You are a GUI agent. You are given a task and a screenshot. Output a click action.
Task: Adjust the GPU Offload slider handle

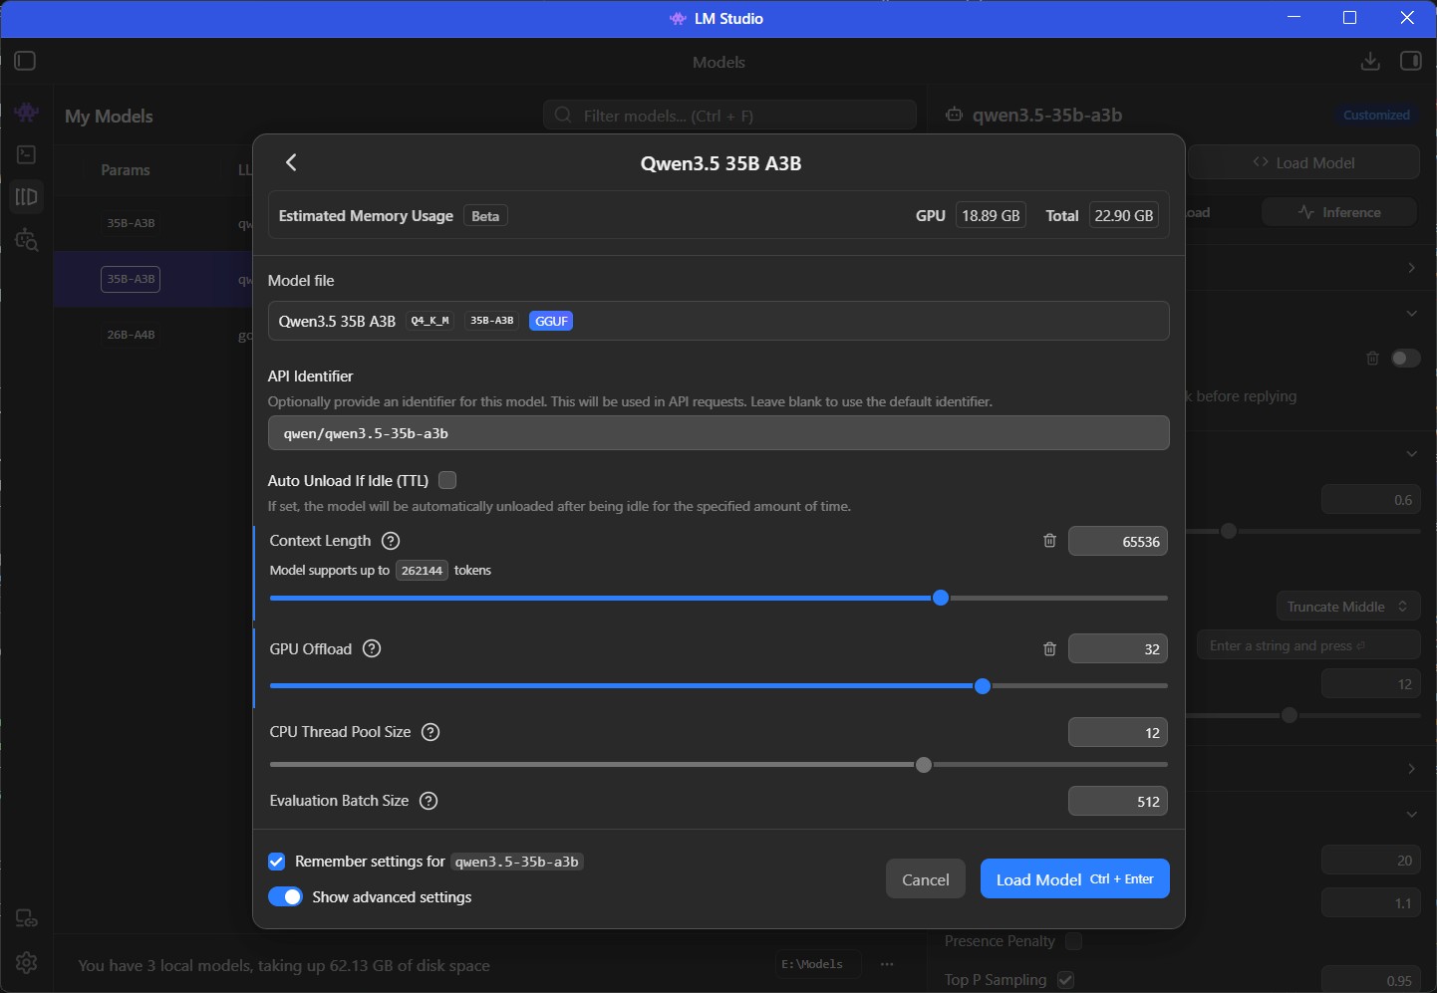pos(983,686)
